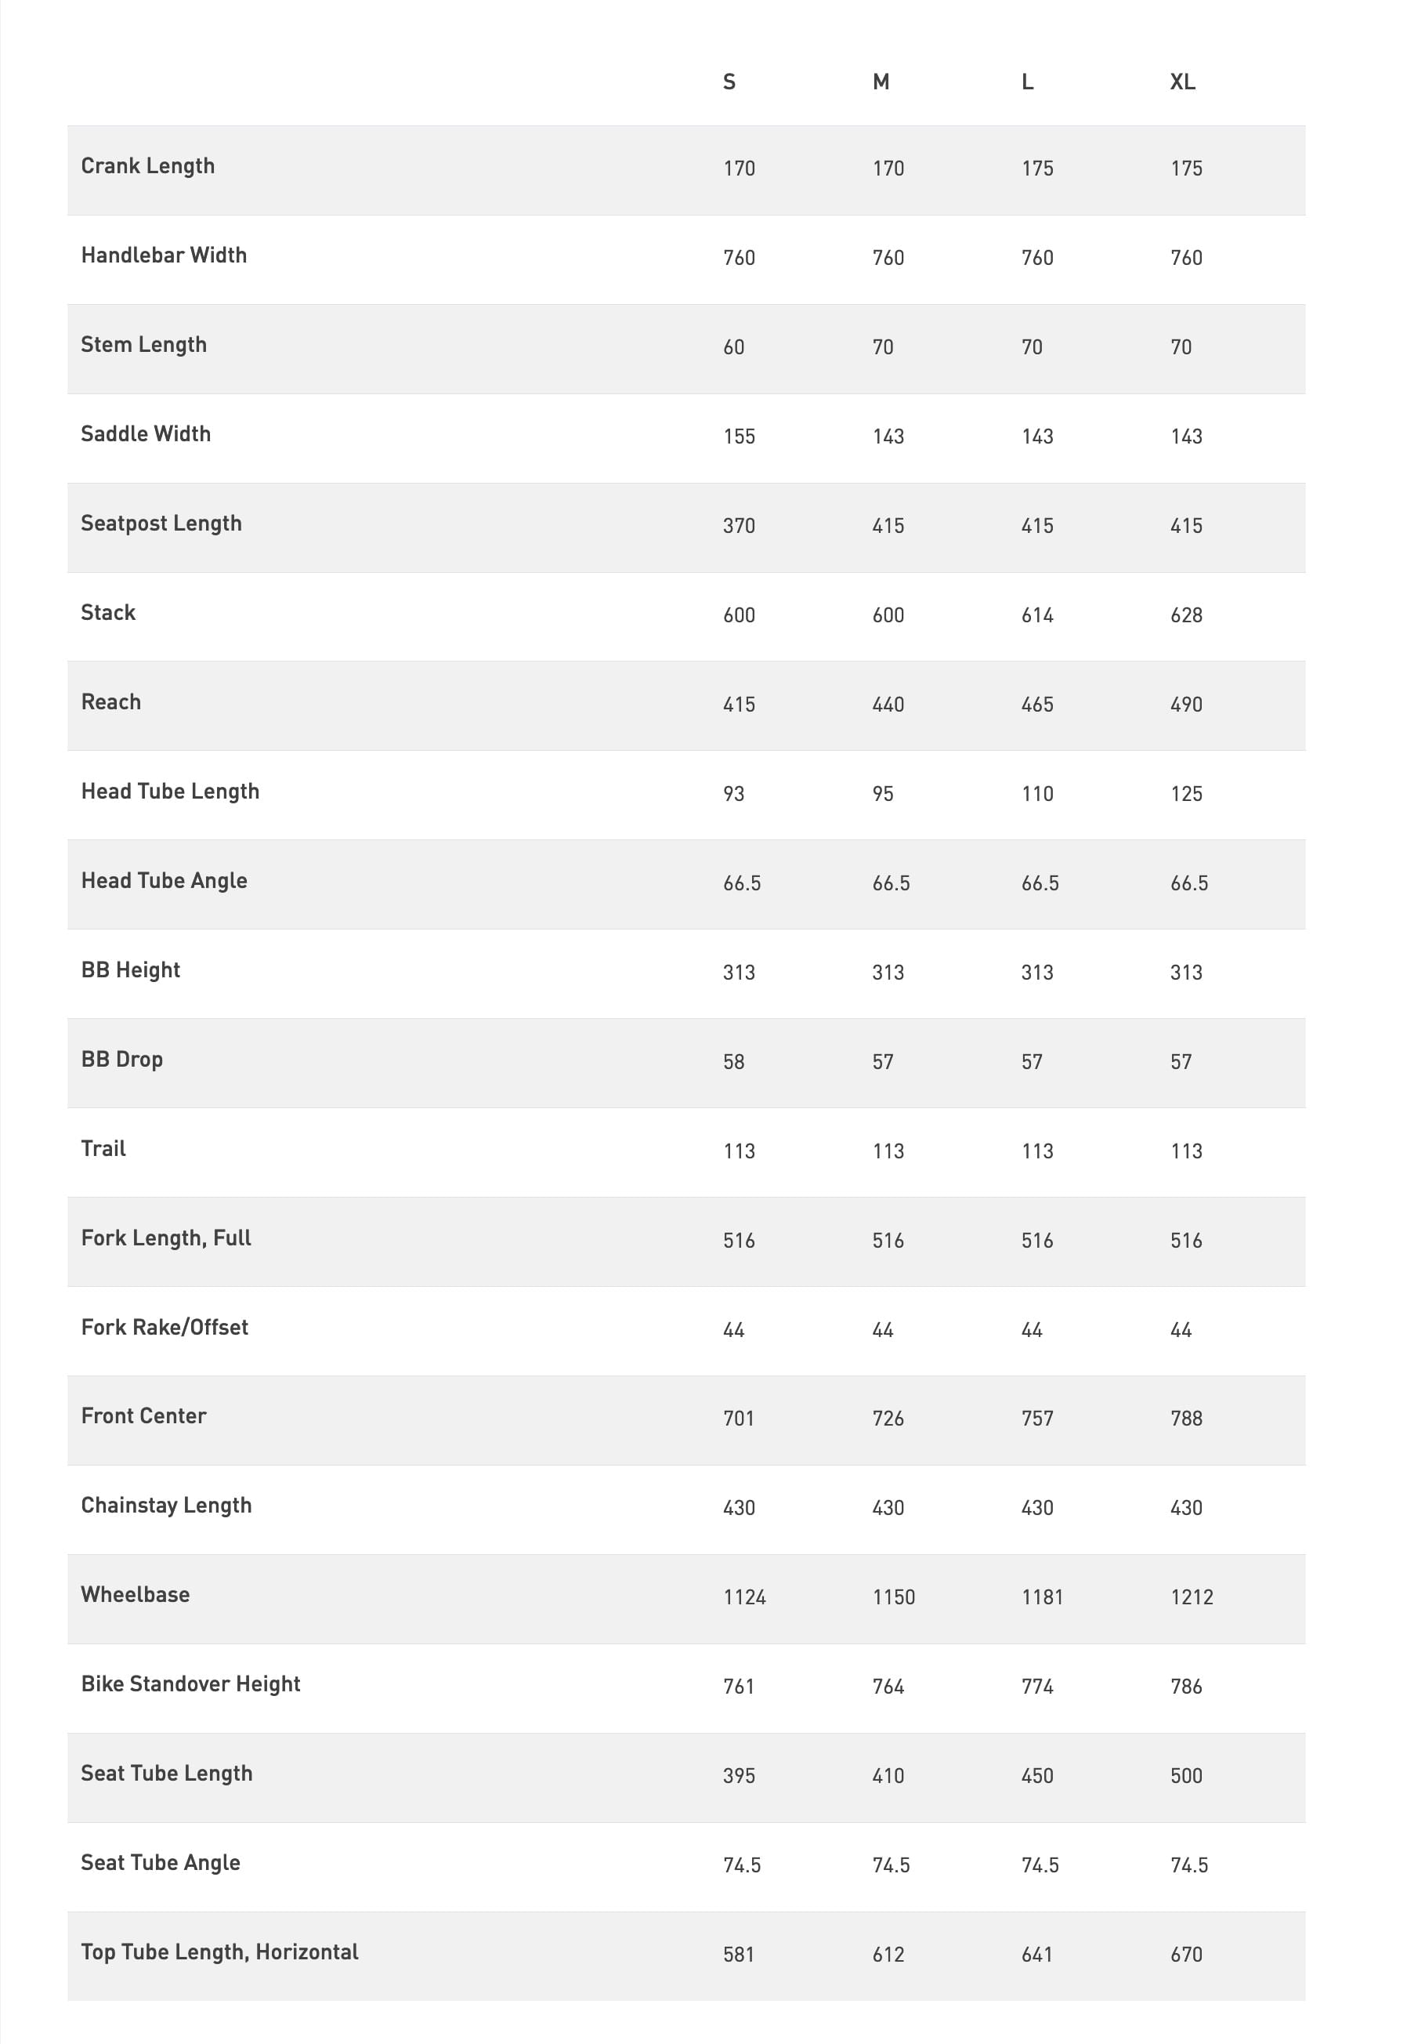Image resolution: width=1407 pixels, height=2044 pixels.
Task: Click Seat Tube Length value 500
Action: (1186, 1775)
